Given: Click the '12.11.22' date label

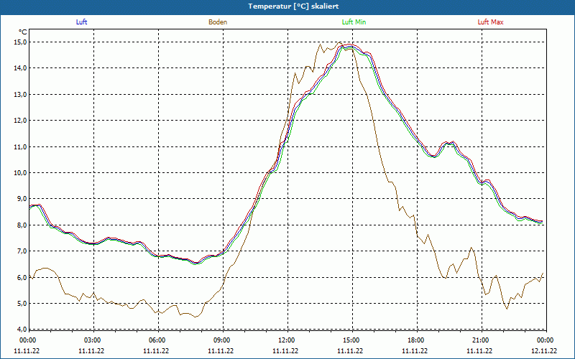Looking at the screenshot, I should point(544,350).
